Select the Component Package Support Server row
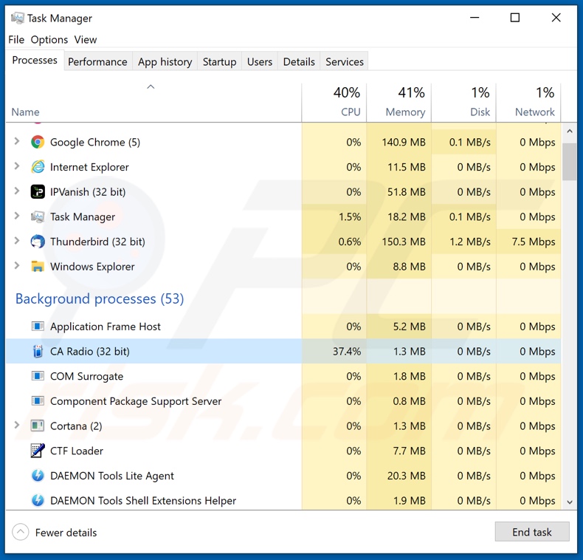 click(x=283, y=401)
